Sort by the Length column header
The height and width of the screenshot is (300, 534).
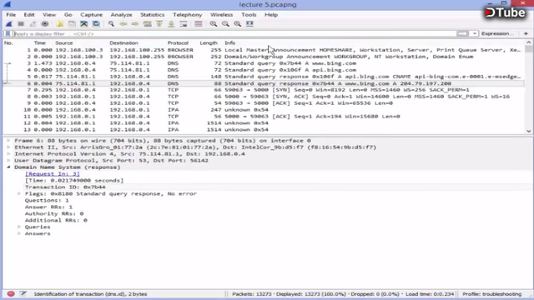[x=209, y=42]
